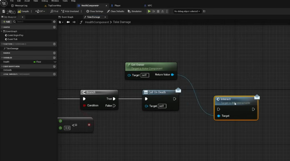Click the Simulation button

135,11
